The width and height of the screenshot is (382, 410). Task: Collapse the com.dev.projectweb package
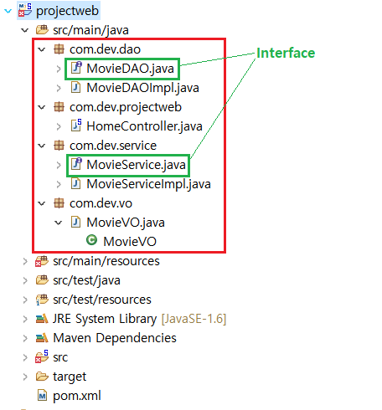coord(42,107)
